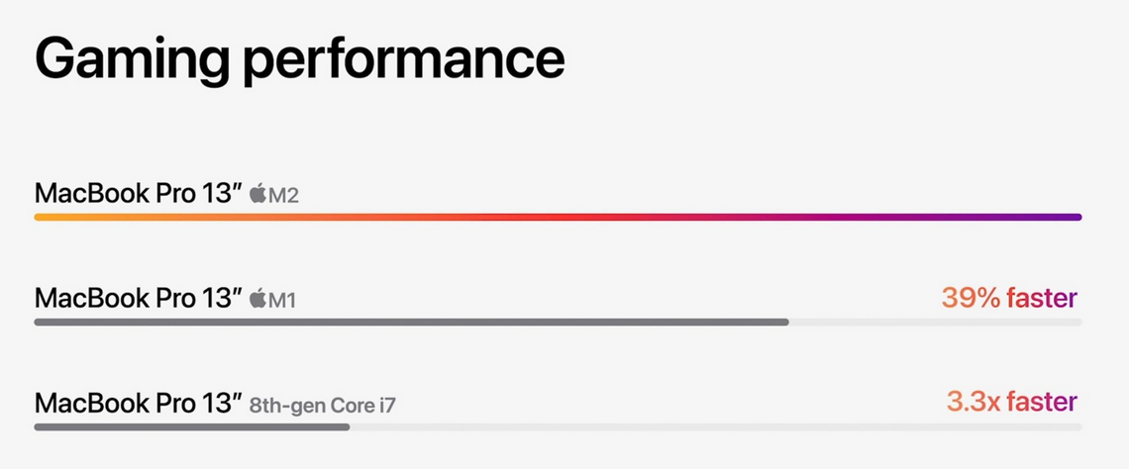Click the Apple logo beside M1

tap(257, 298)
